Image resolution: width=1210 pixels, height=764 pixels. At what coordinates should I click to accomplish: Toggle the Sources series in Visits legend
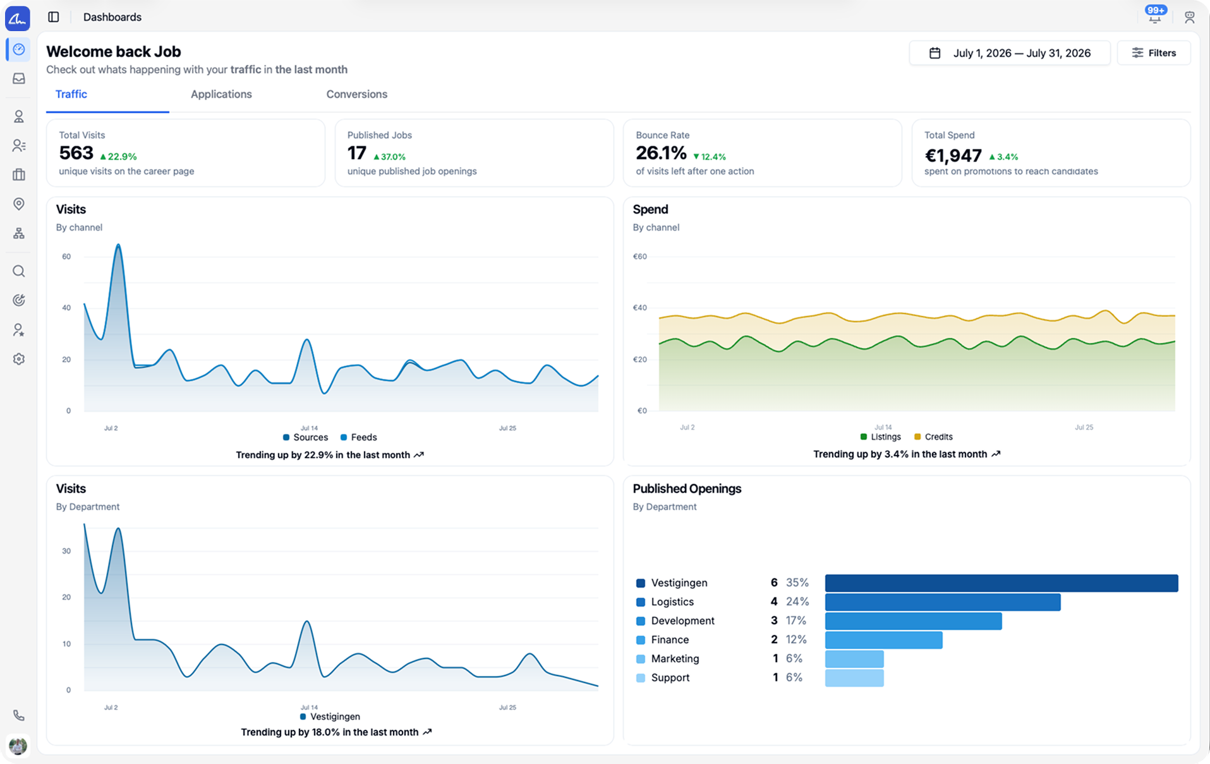[305, 437]
